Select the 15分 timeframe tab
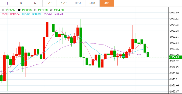182x94 pixels. point(64,3)
